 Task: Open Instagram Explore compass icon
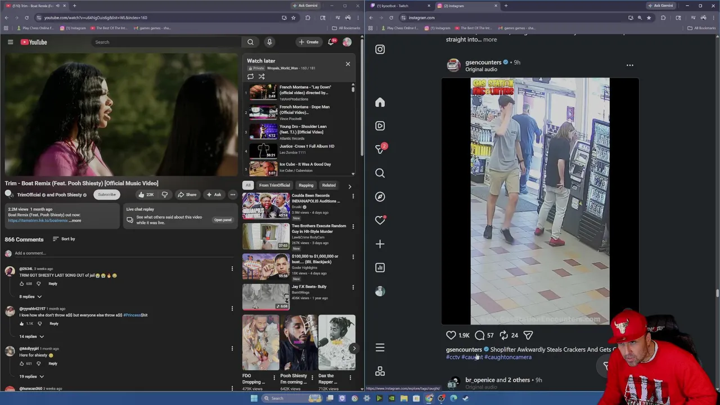(380, 197)
